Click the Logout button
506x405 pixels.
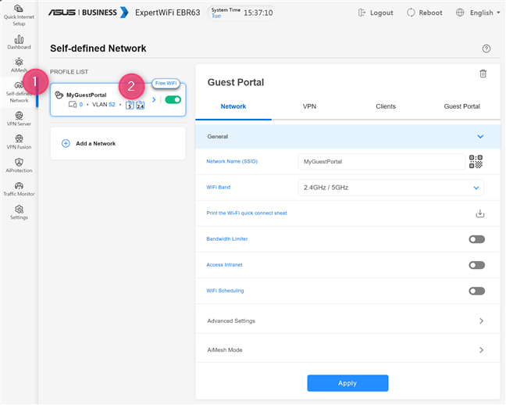(x=376, y=13)
